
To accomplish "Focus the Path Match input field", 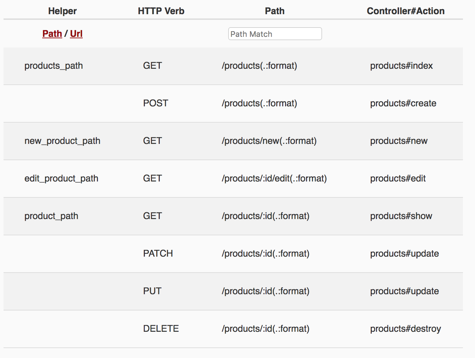I will click(x=275, y=34).
